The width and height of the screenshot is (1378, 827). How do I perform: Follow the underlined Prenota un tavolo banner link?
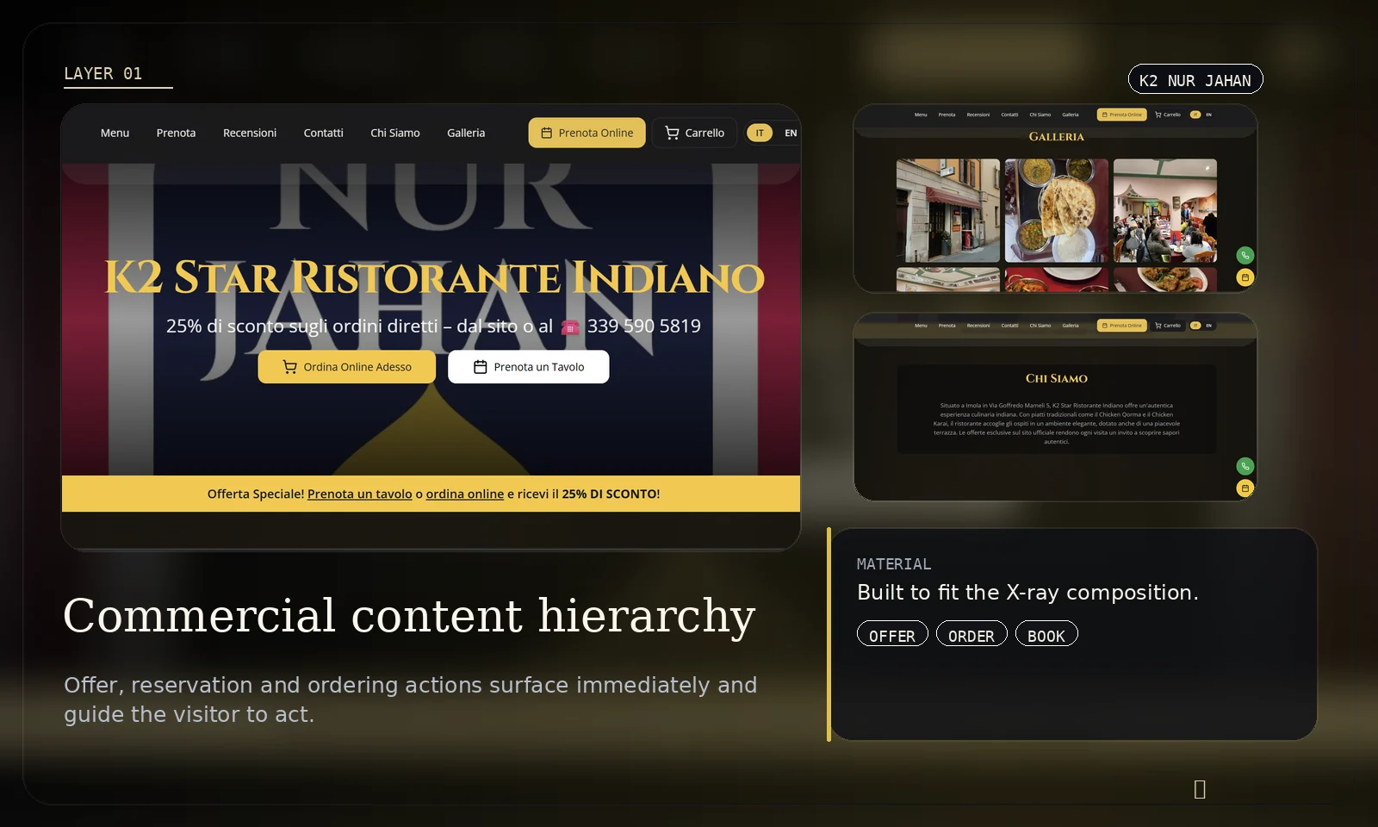coord(360,494)
